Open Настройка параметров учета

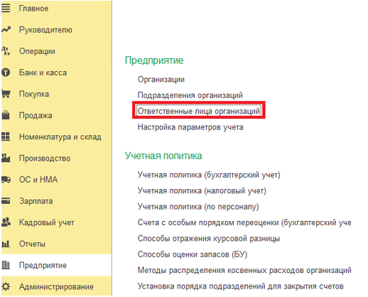click(x=190, y=127)
